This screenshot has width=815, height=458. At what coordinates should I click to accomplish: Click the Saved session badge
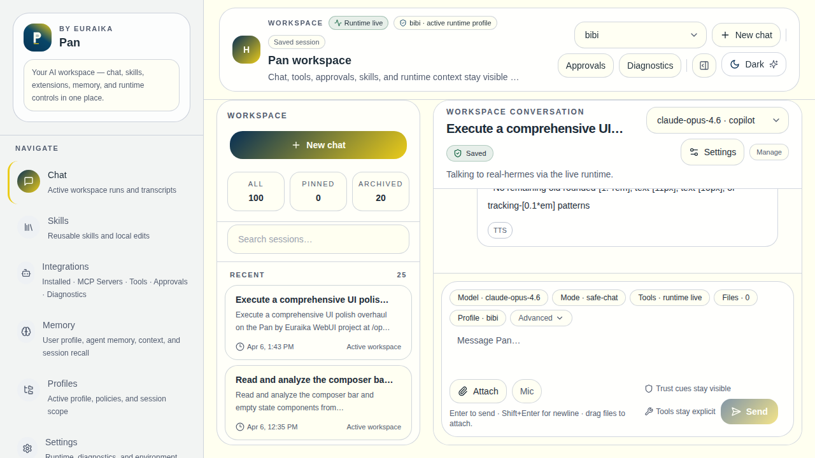coord(297,42)
